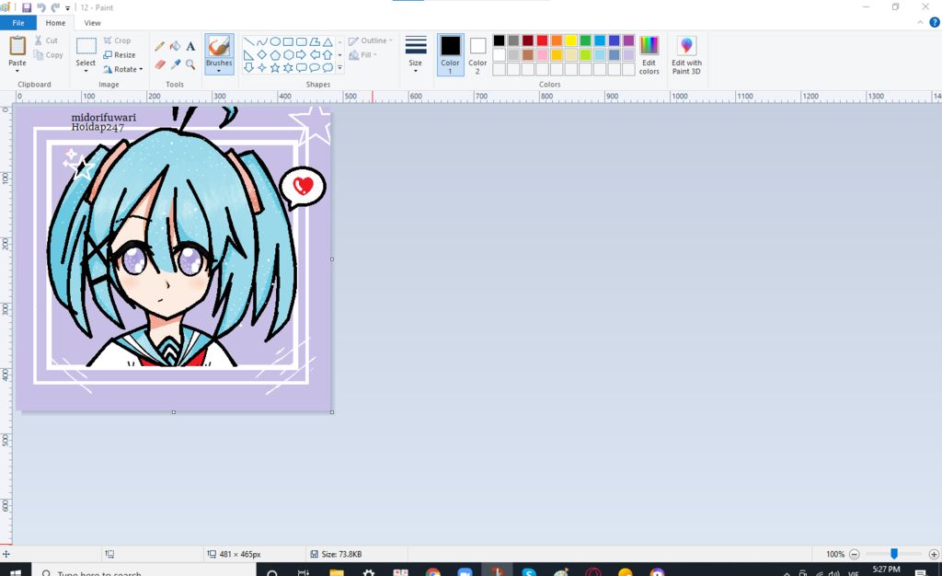This screenshot has height=576, width=942.
Task: Choose the Line shape
Action: [248, 42]
